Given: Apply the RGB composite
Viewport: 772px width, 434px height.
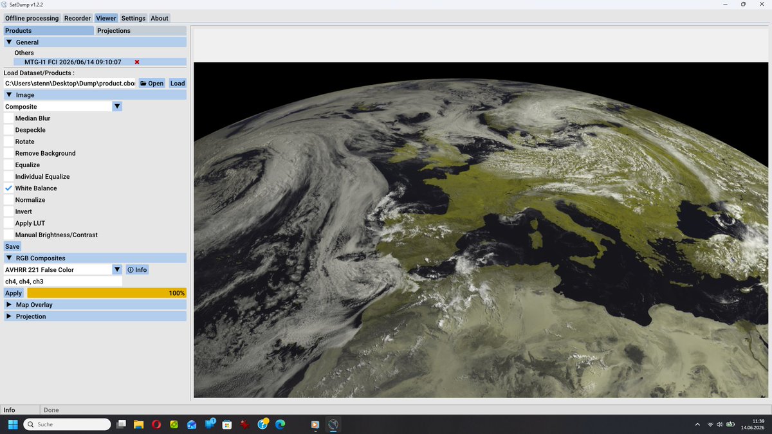Looking at the screenshot, I should pos(14,293).
